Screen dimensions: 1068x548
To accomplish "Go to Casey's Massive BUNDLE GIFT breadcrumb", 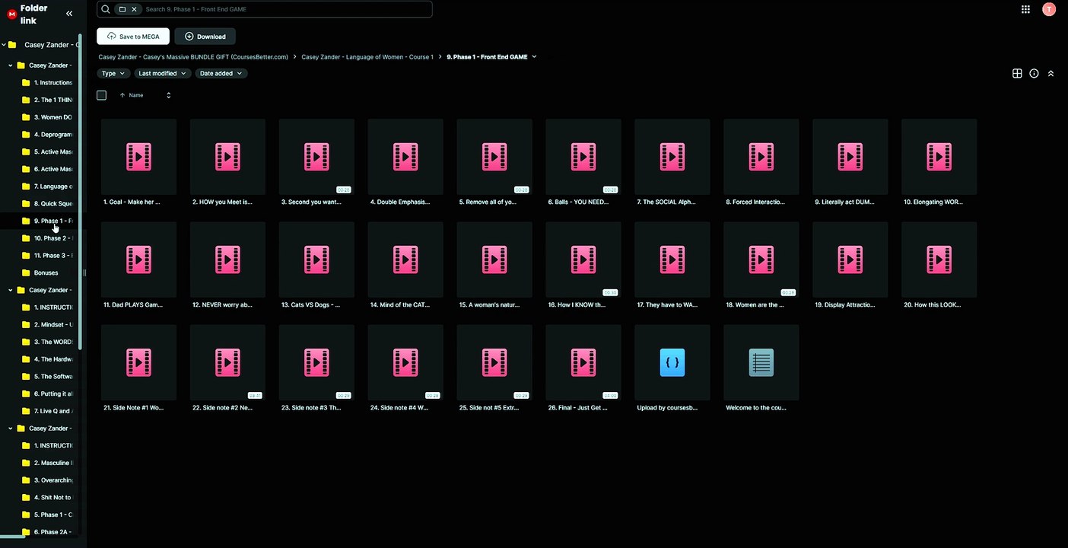I will tap(193, 57).
